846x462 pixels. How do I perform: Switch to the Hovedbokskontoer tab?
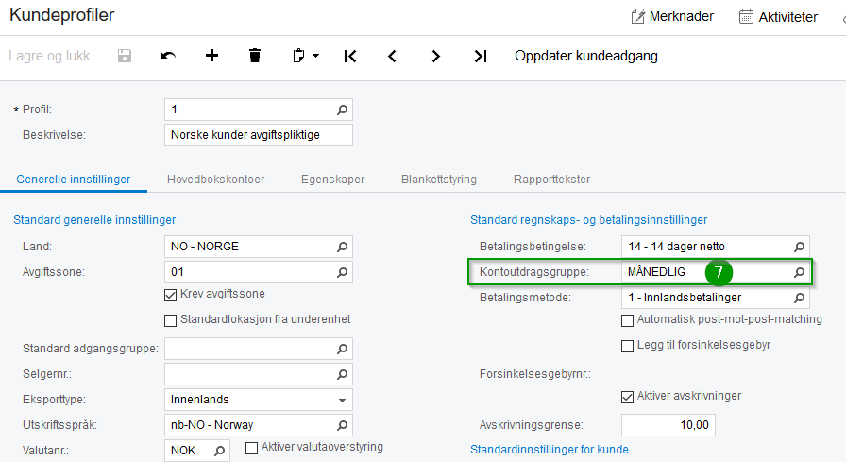point(215,179)
